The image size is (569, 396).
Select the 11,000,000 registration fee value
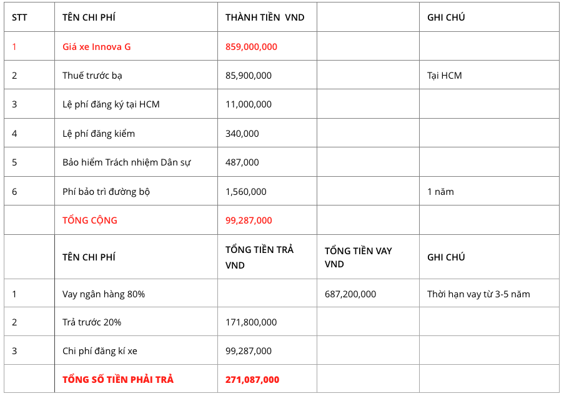(x=248, y=104)
